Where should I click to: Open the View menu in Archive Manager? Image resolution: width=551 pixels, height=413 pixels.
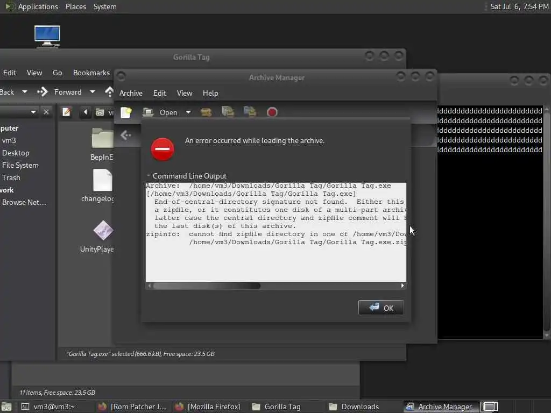click(185, 94)
